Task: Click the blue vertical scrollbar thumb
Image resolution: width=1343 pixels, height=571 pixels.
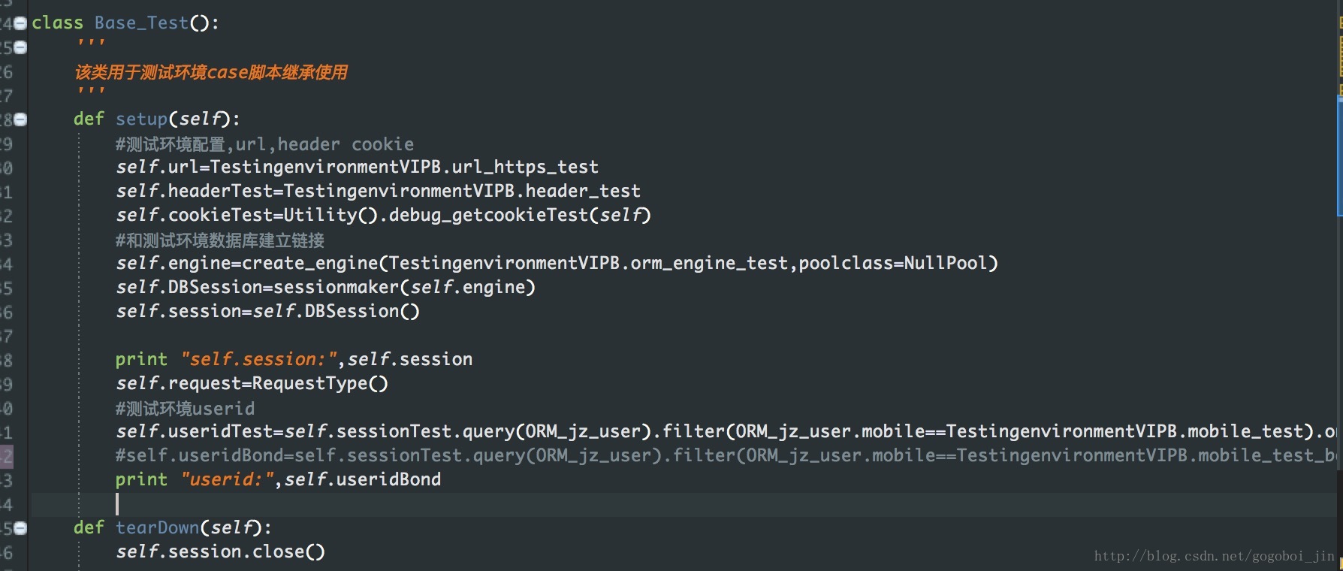Action: pyautogui.click(x=1340, y=156)
